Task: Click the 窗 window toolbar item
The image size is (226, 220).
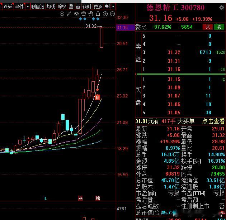Action: tap(78, 6)
